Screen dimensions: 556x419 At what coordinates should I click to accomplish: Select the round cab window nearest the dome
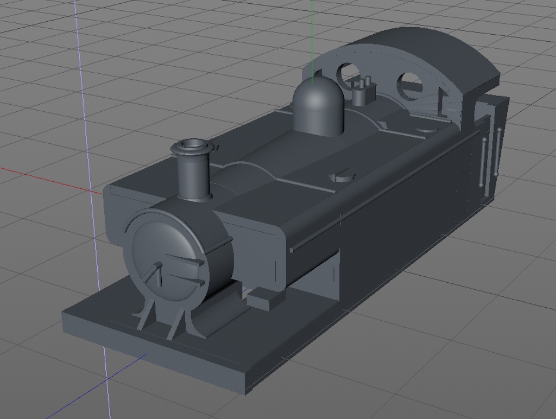click(347, 75)
